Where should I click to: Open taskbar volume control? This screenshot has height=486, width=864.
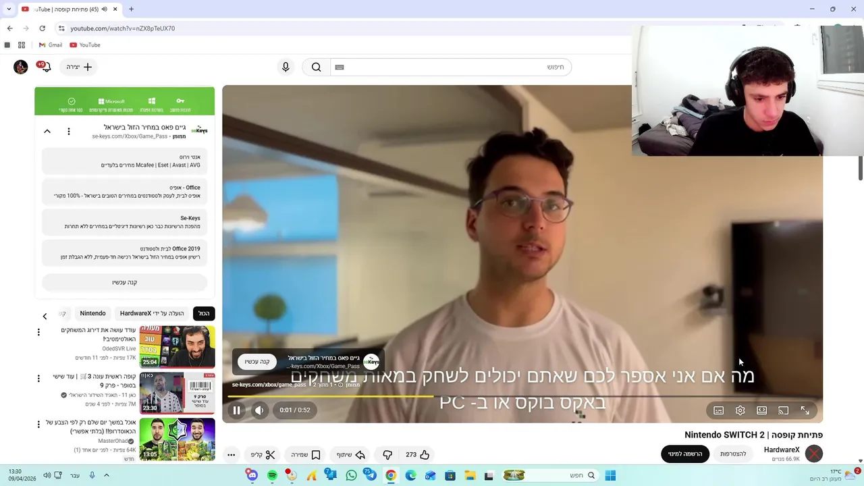[x=47, y=475]
